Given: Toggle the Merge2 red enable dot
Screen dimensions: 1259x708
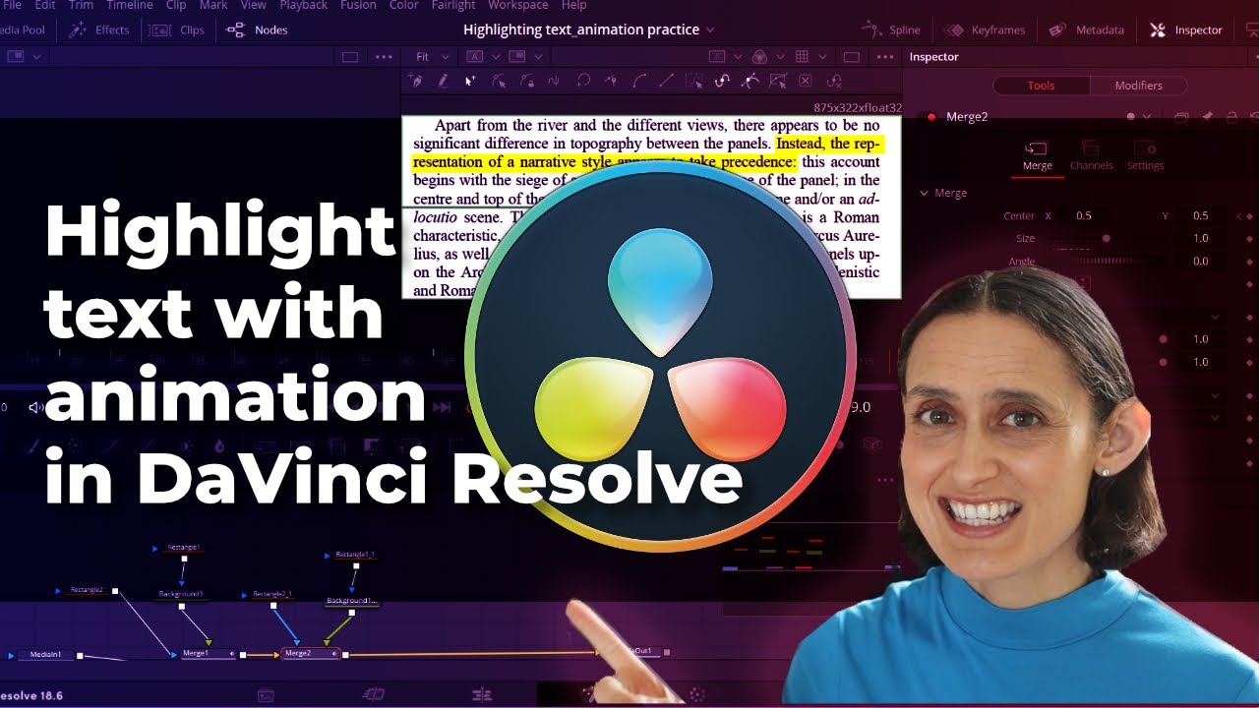Looking at the screenshot, I should (931, 117).
